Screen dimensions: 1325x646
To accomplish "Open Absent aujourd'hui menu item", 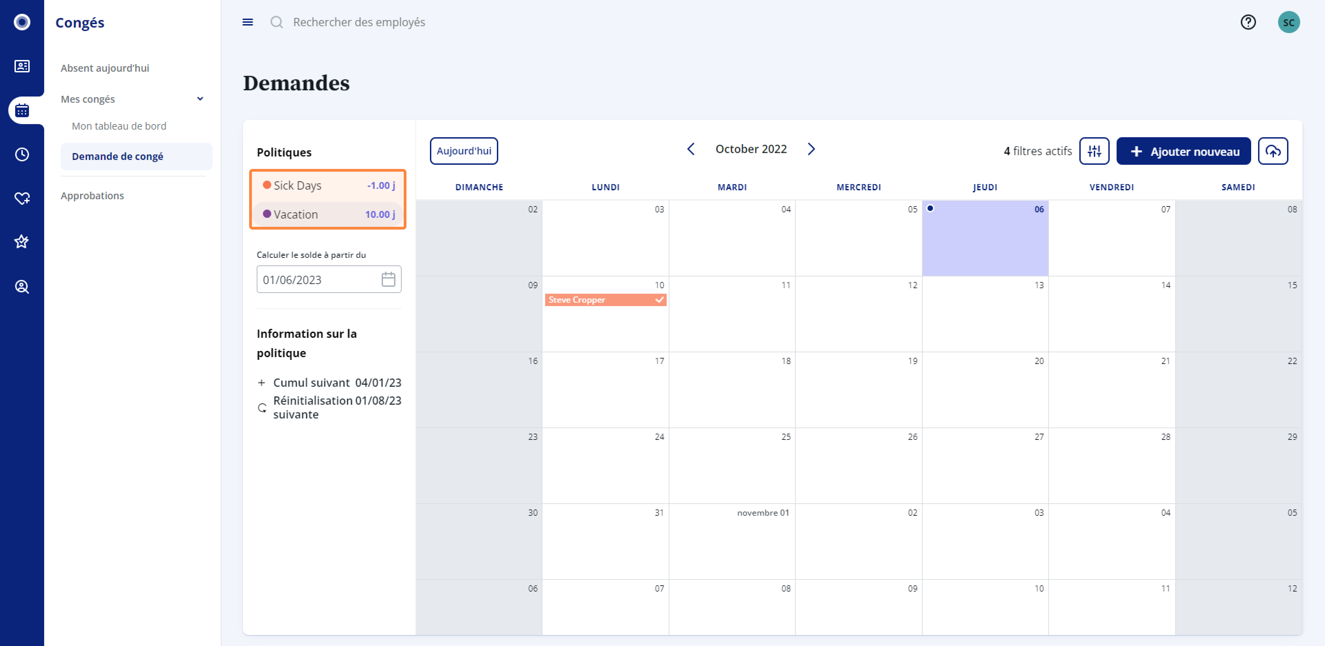I will coord(105,68).
